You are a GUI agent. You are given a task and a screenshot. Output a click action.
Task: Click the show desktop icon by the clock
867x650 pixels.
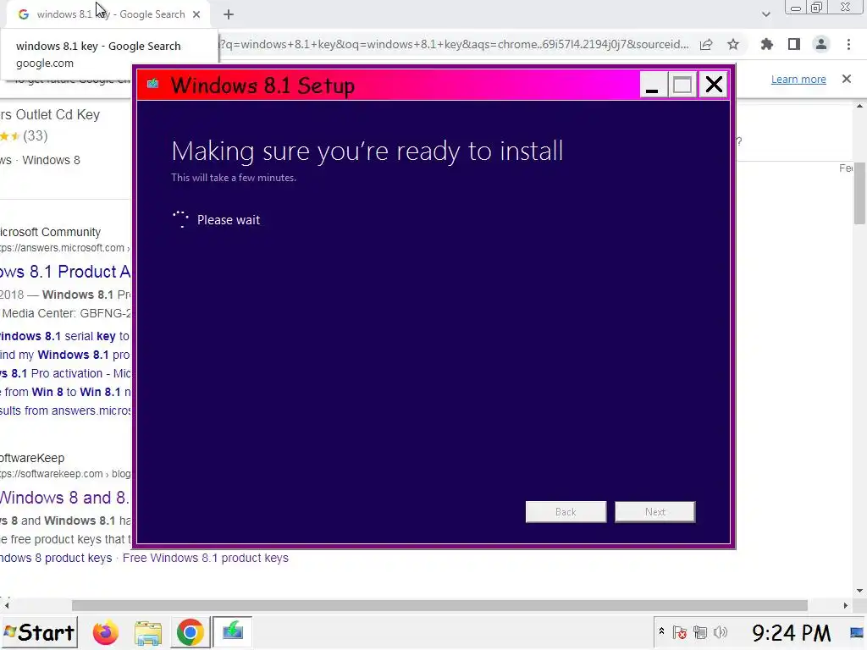click(x=857, y=632)
